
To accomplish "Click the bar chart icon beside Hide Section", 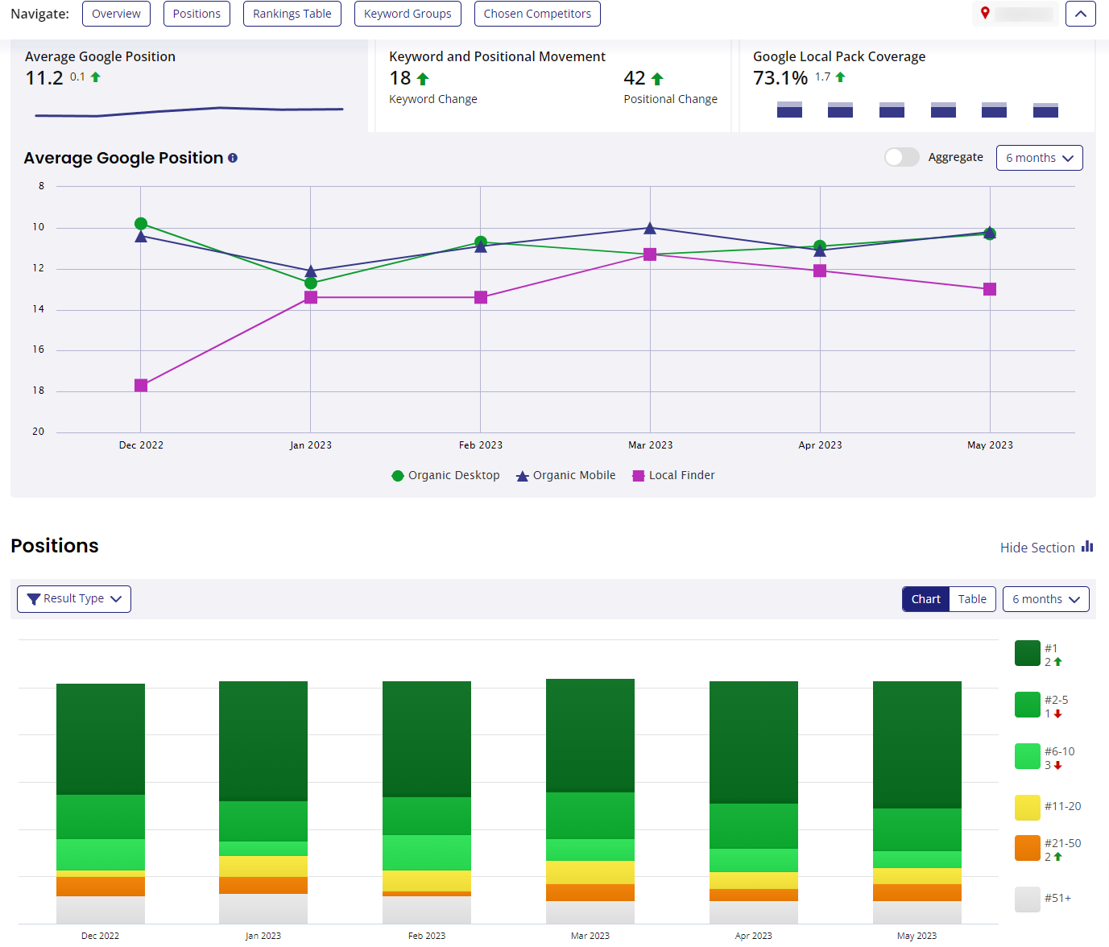I will [x=1089, y=547].
